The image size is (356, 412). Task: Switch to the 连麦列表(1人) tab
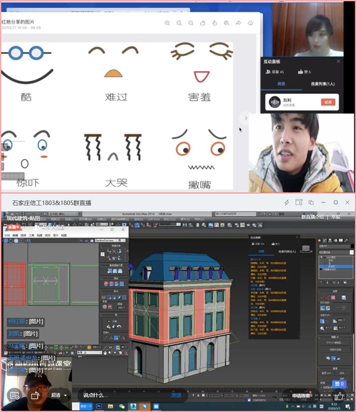point(322,84)
